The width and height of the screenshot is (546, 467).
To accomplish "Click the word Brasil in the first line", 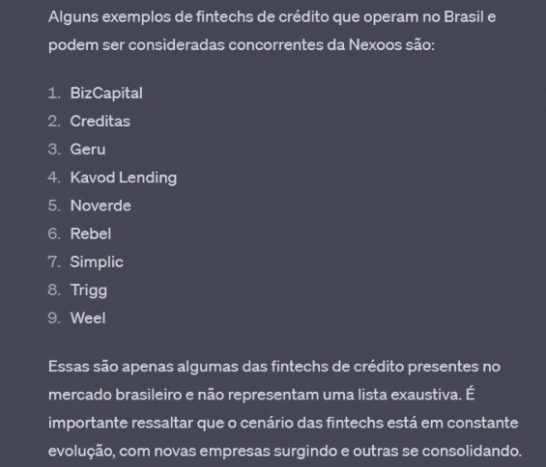I will tap(464, 16).
